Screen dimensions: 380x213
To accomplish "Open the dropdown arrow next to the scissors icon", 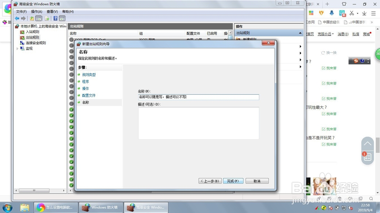I will [358, 13].
